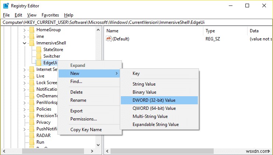The height and width of the screenshot is (155, 273).
Task: Click the (Default) string value icon
Action: click(109, 39)
